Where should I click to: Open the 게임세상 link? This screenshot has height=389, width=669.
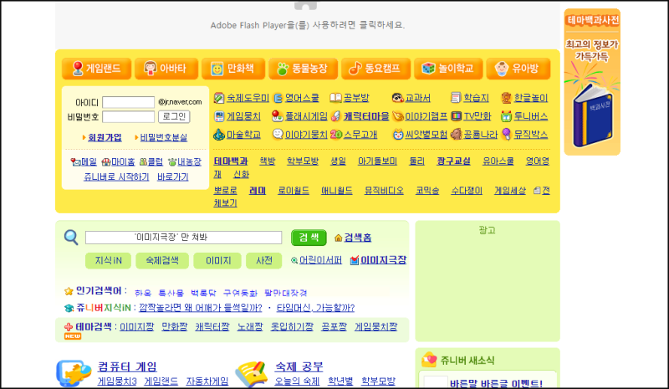click(510, 191)
